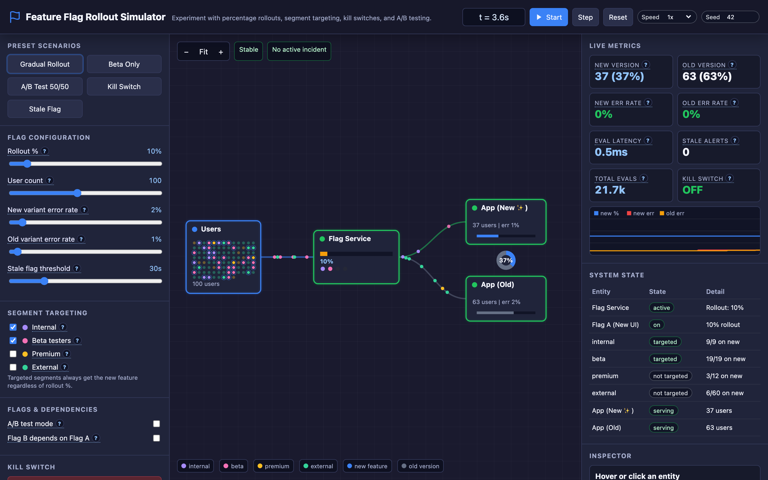
Task: Fit the diagram to view
Action: coord(203,52)
